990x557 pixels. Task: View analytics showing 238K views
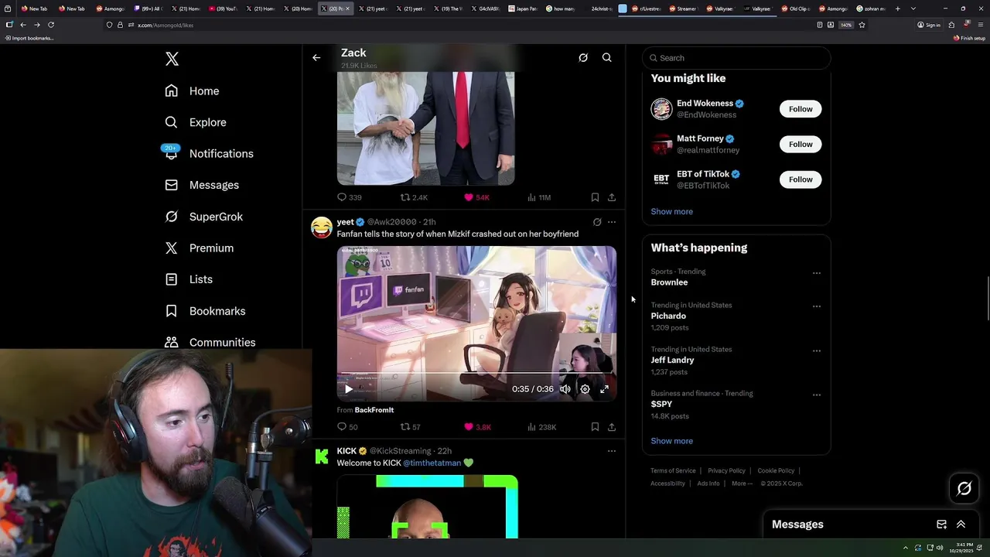(x=541, y=427)
